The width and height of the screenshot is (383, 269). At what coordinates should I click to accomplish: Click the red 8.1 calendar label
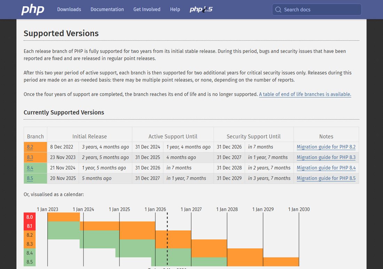tap(30, 226)
